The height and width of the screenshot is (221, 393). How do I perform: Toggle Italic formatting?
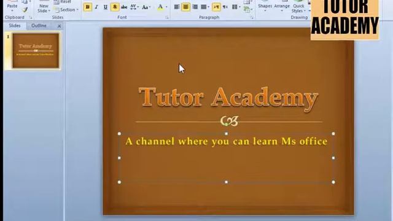[x=96, y=7]
